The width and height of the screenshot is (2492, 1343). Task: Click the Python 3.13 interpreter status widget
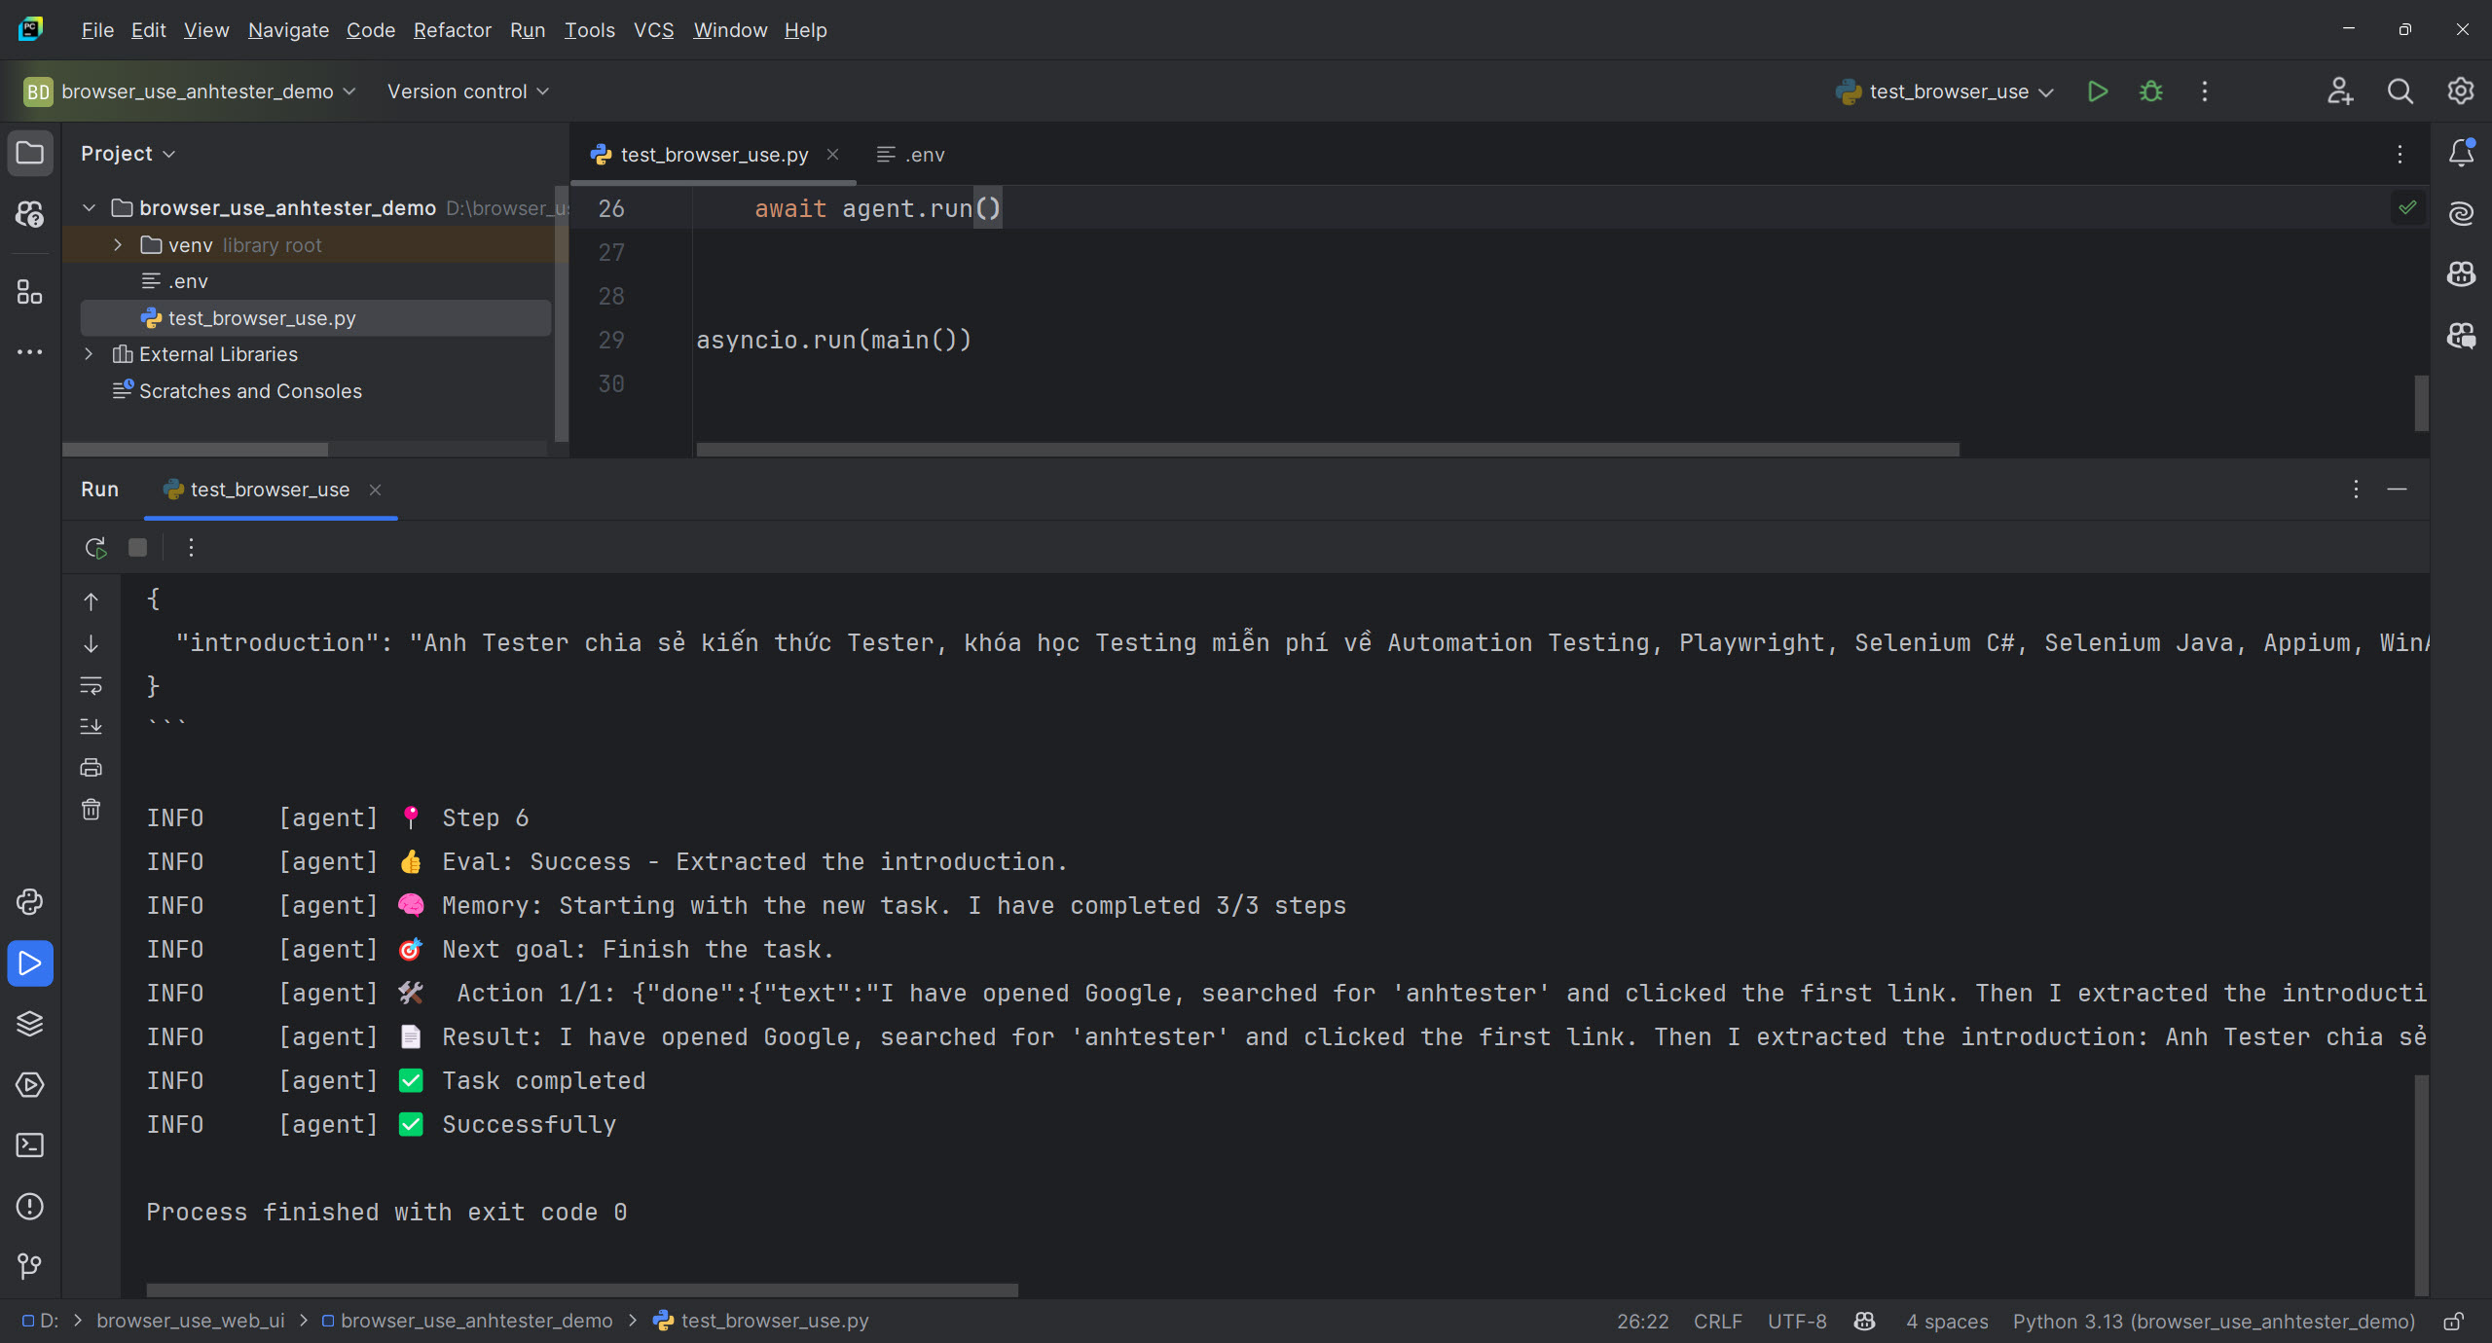point(2214,1322)
